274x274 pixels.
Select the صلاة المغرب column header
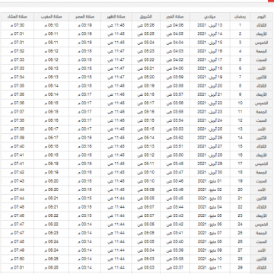coord(51,17)
